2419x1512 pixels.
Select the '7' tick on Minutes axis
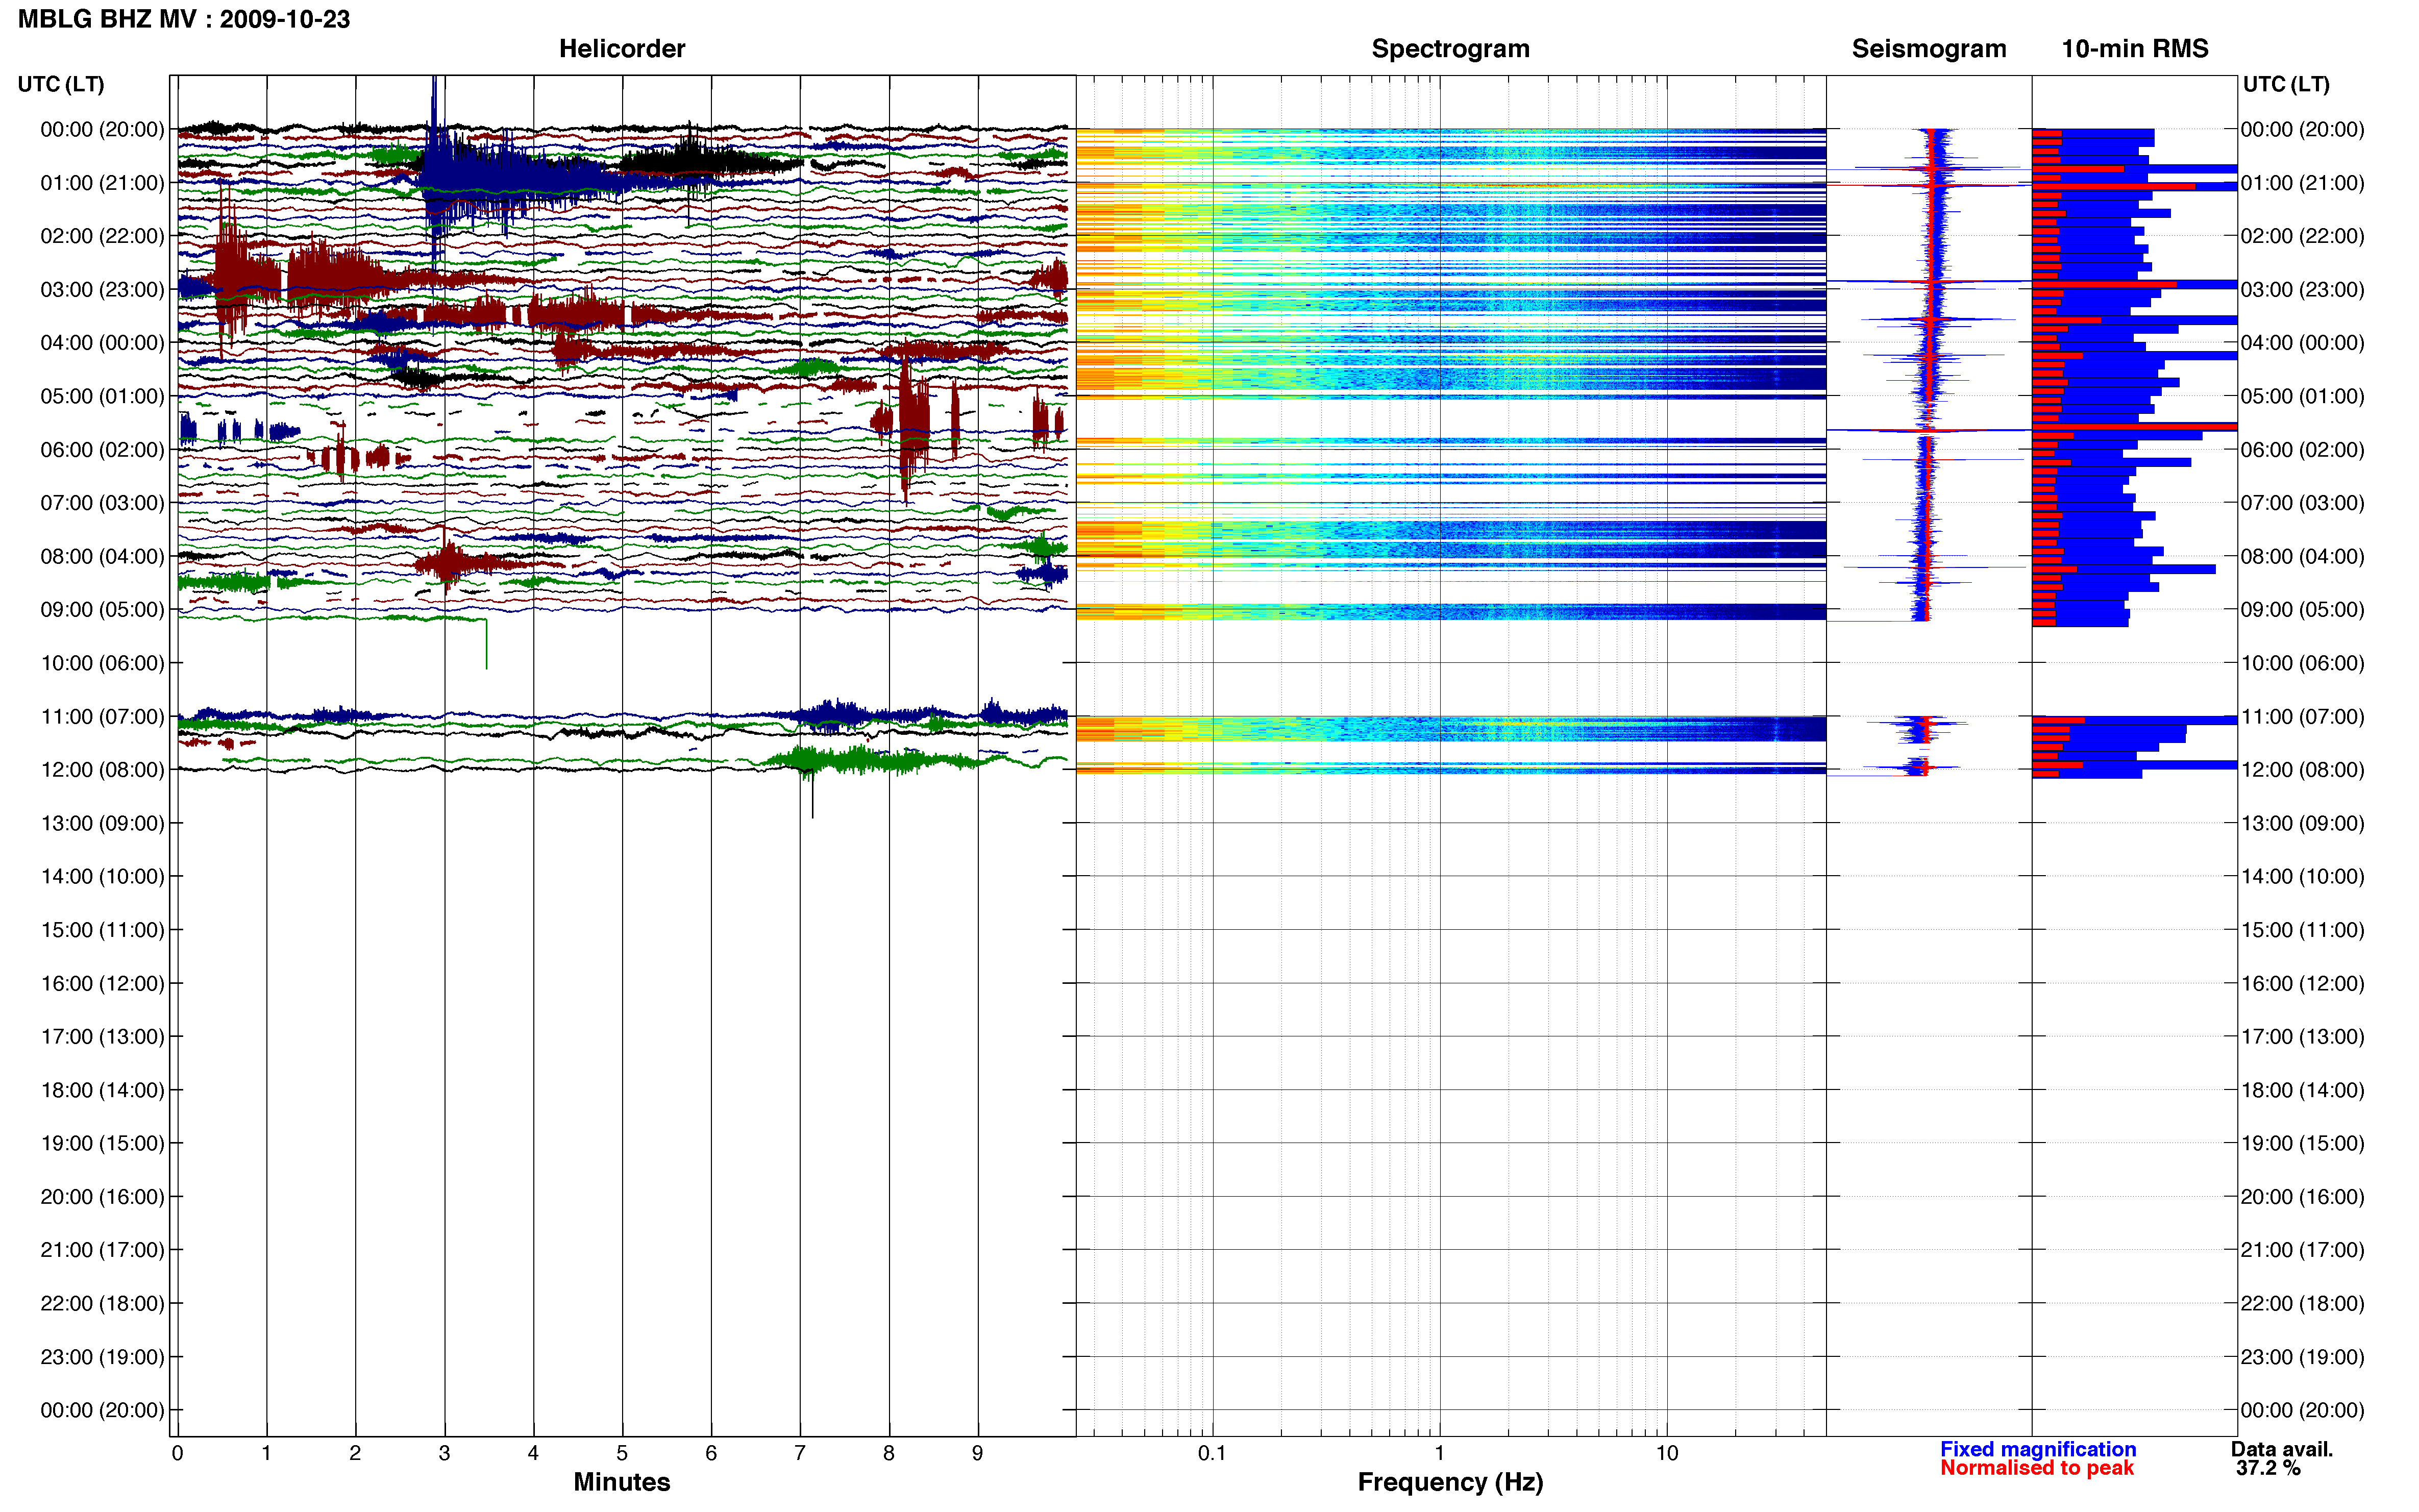(800, 1453)
